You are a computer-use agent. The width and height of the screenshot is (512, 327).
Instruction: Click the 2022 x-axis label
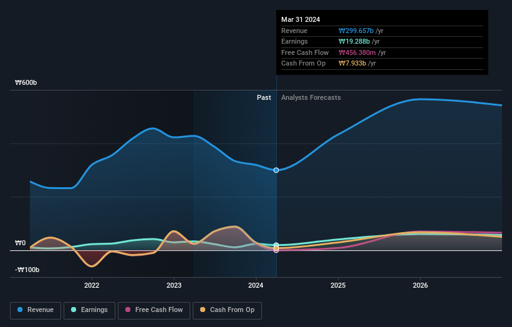click(92, 285)
